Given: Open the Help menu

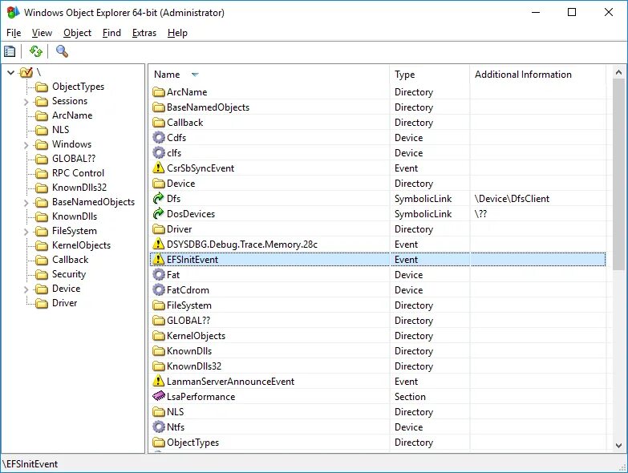Looking at the screenshot, I should [177, 33].
